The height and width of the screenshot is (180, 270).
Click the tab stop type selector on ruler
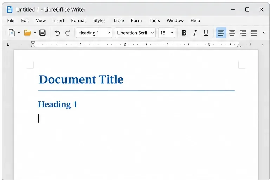8,45
